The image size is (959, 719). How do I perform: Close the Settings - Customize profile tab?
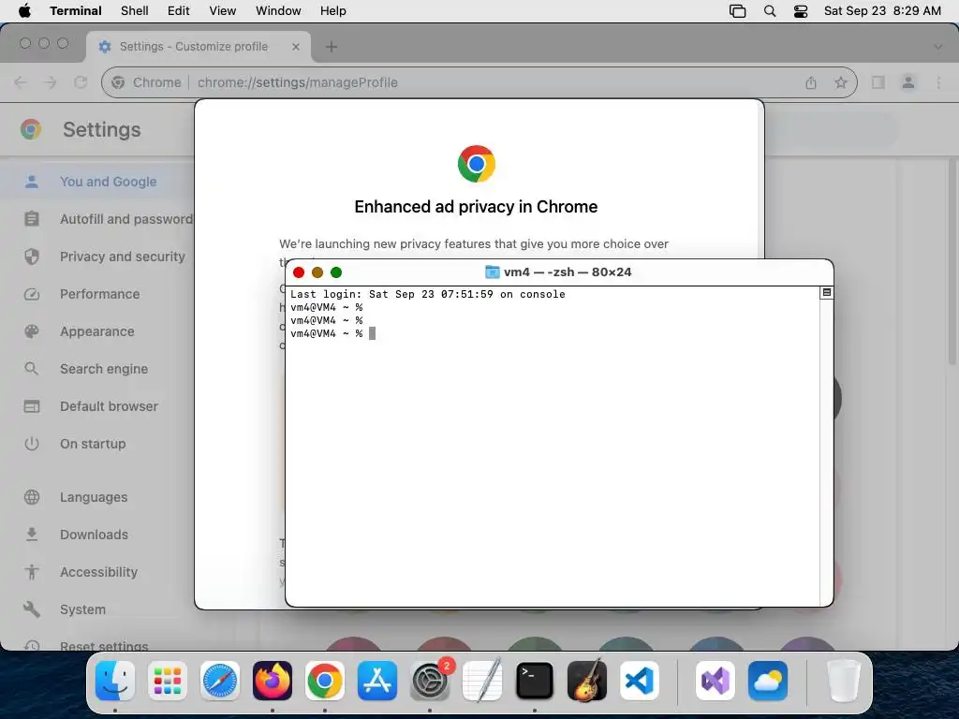coord(296,47)
